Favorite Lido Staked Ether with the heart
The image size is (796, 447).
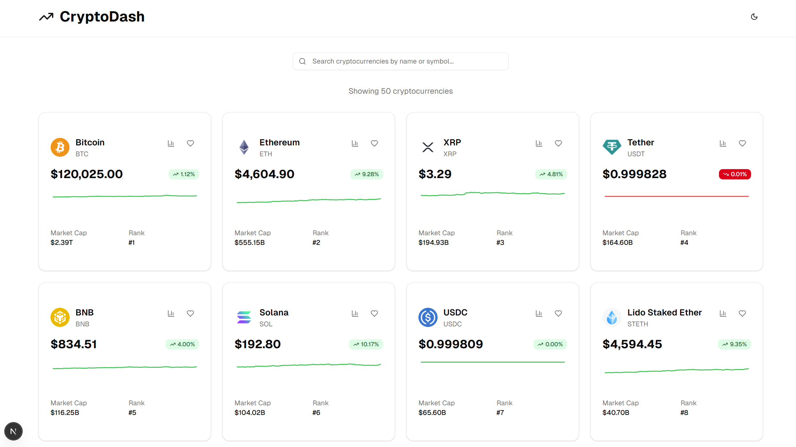(742, 314)
